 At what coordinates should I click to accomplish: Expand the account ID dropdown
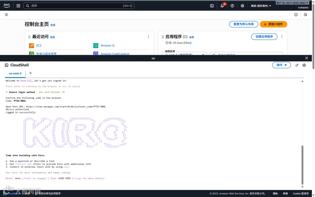pyautogui.click(x=292, y=3)
